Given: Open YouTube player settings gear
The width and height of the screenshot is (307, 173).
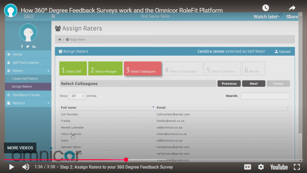Looking at the screenshot, I should click(x=261, y=167).
